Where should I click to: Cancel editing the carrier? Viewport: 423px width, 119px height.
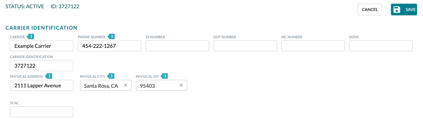coord(370,9)
